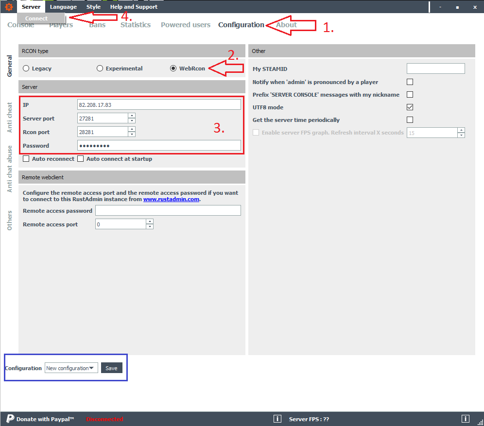Open the Configuration tab
The image size is (484, 426).
(x=241, y=25)
